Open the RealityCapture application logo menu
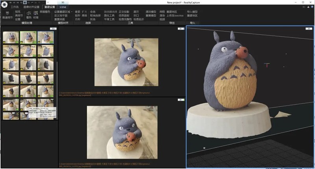The image size is (315, 169). [x=4, y=4]
